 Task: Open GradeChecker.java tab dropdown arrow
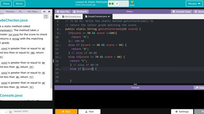pyautogui.click(x=109, y=16)
